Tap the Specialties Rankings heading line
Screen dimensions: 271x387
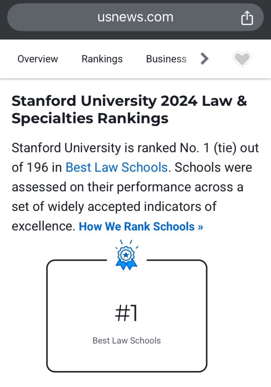tap(90, 118)
